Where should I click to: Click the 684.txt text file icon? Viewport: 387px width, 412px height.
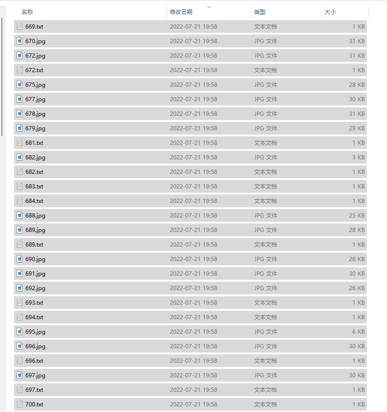coord(20,201)
